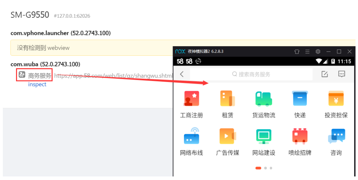Select the second page indicator dot

[x=265, y=168]
